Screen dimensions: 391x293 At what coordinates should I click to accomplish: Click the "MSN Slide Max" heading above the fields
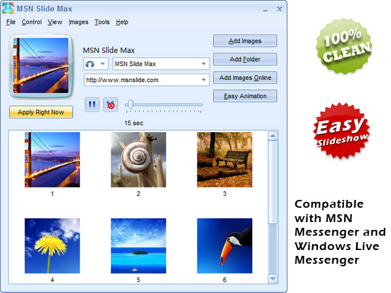tap(109, 50)
